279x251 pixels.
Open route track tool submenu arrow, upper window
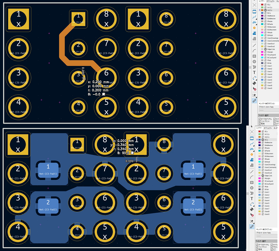256,19
